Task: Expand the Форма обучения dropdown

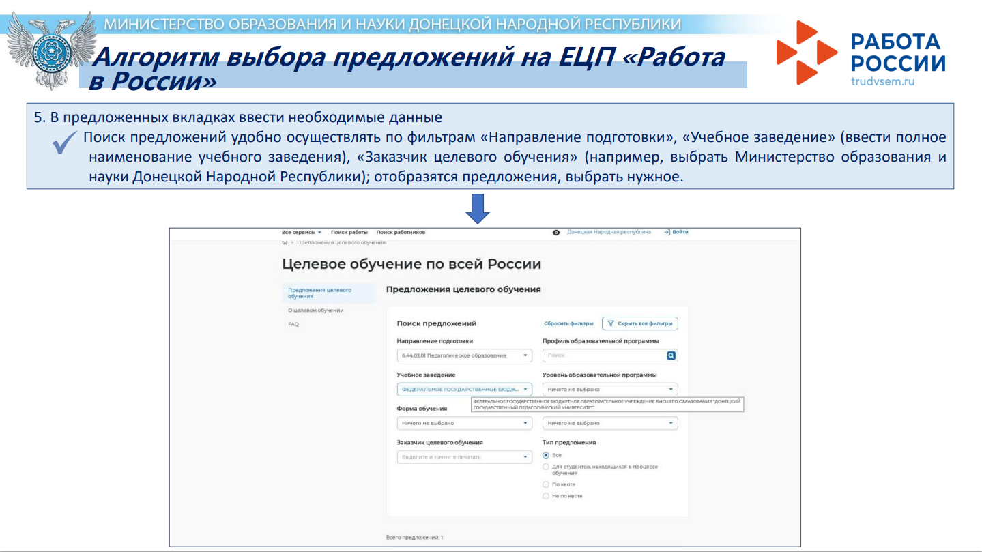Action: click(x=464, y=423)
